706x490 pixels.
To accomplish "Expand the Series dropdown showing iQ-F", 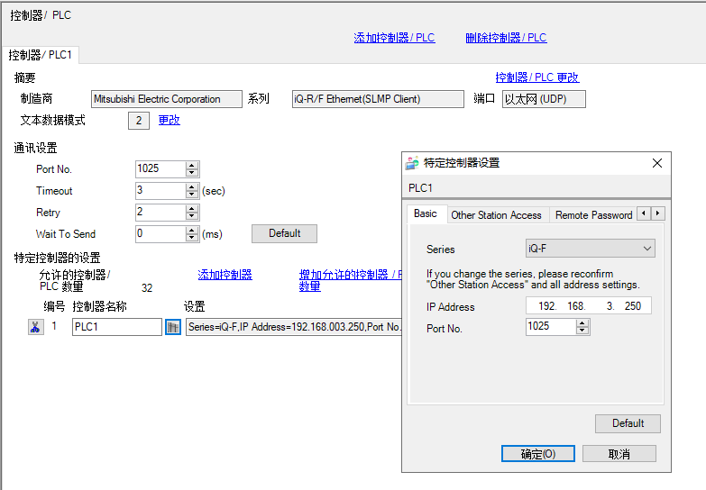I will point(590,249).
